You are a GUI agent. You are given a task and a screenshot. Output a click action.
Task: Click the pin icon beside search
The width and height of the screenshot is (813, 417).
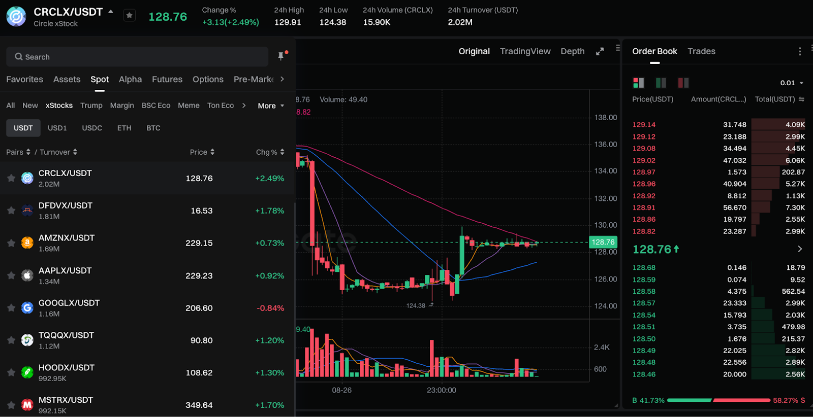tap(281, 56)
